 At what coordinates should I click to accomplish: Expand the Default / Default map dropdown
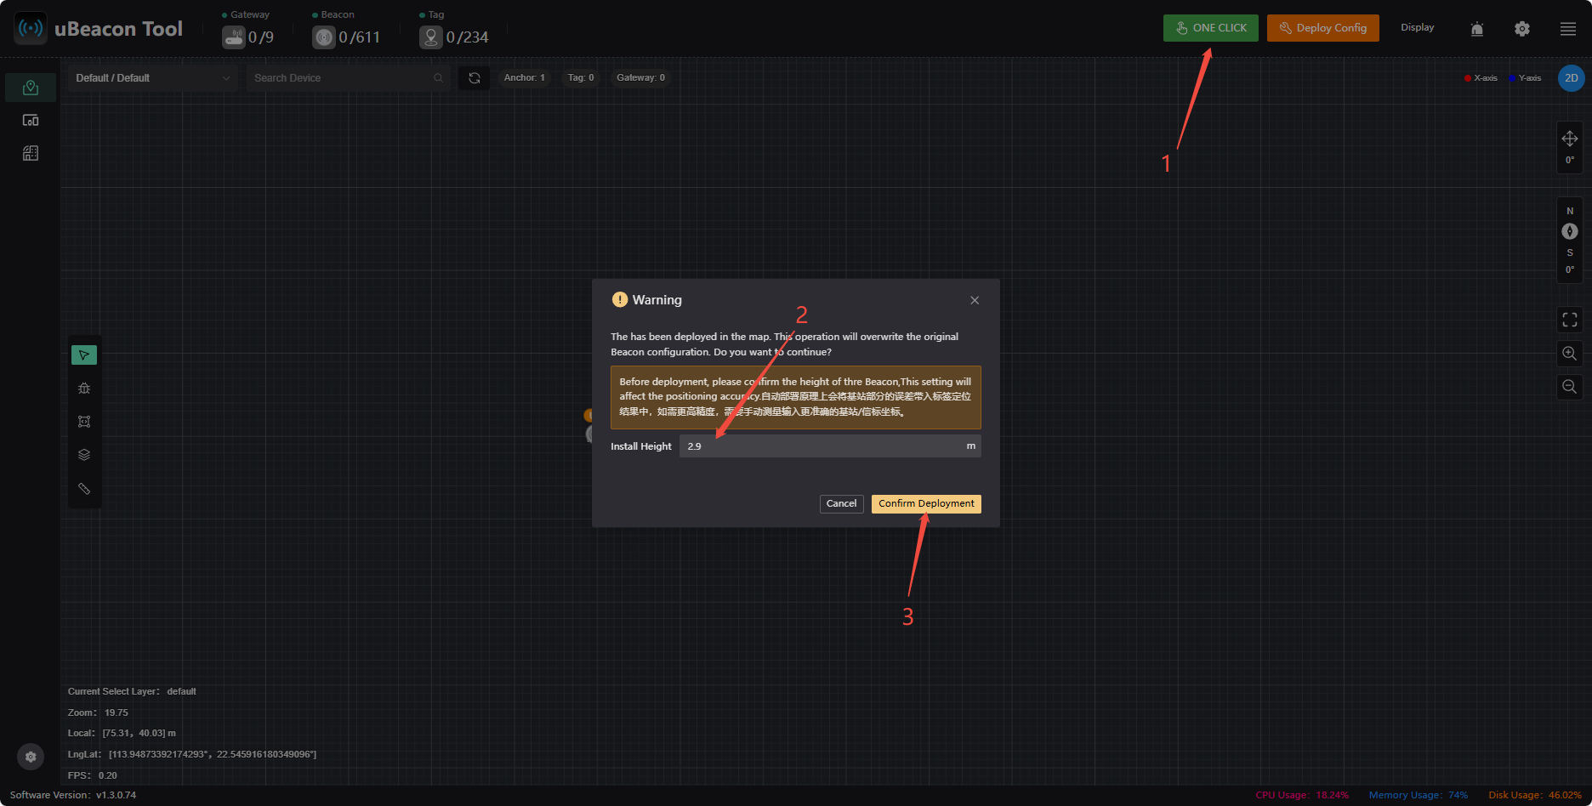tap(153, 78)
